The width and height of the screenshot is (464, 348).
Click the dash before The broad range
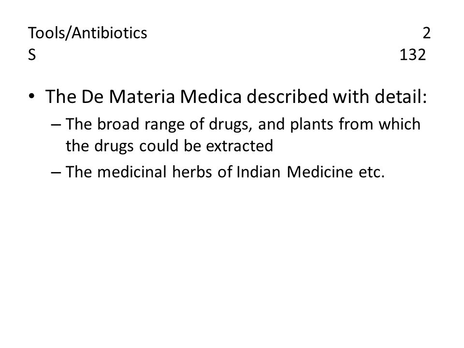coord(56,125)
